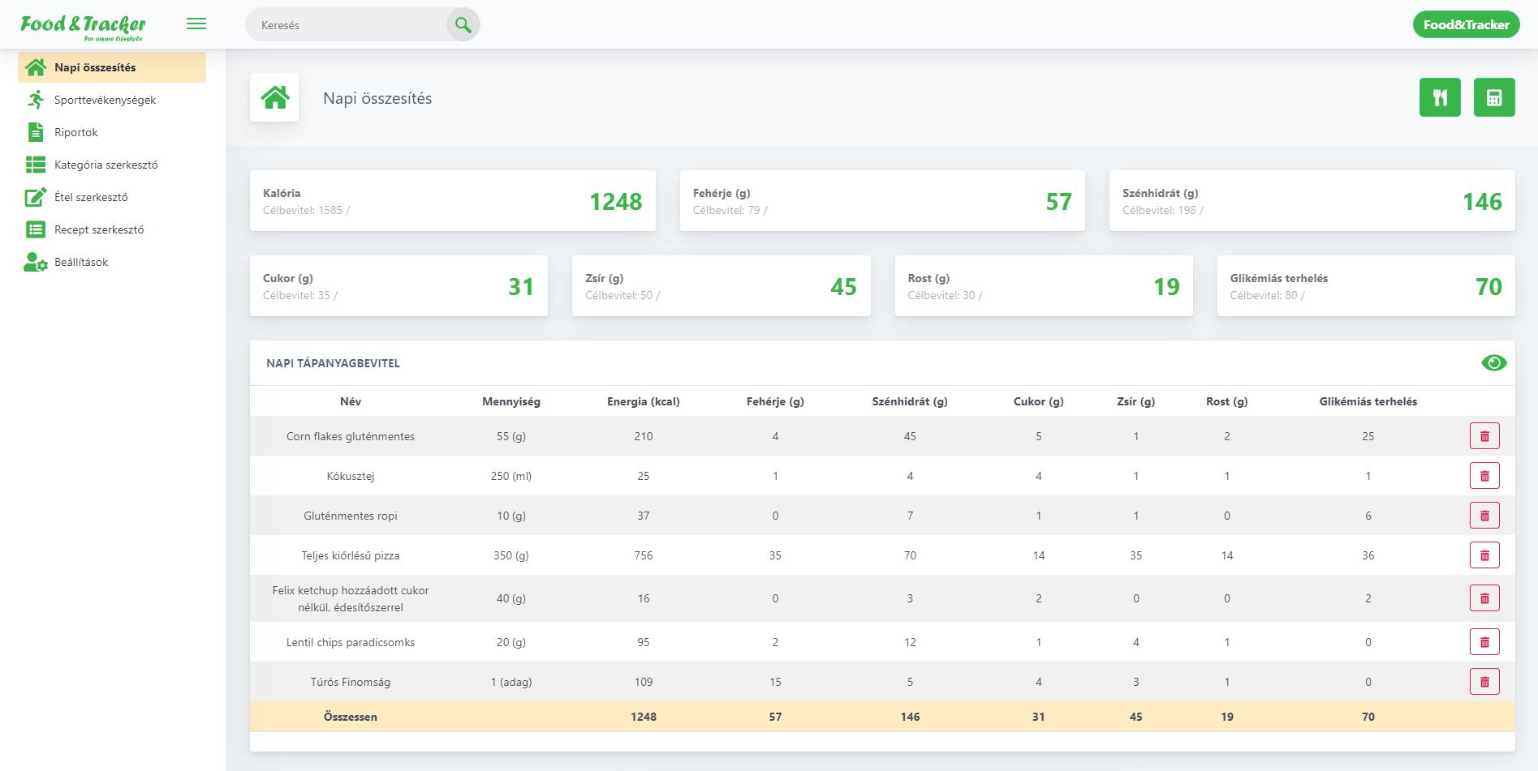Viewport: 1538px width, 771px height.
Task: Toggle the eye visibility icon in Napi tápanyagbevitel
Action: coord(1493,363)
